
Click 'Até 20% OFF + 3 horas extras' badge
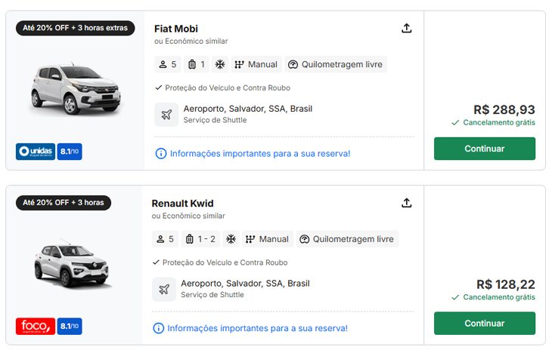[75, 28]
